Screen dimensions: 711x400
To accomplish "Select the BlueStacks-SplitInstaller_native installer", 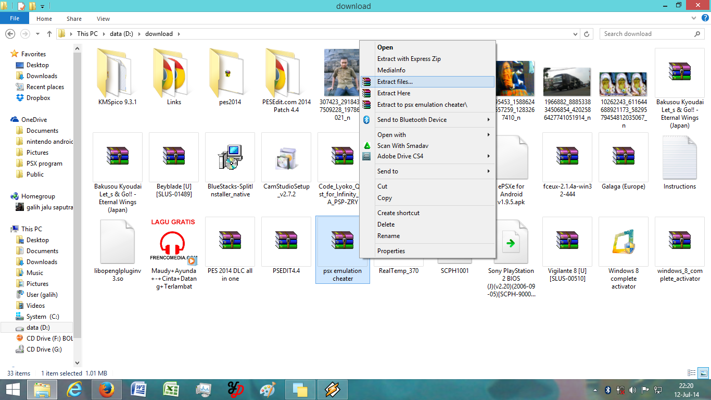I will point(230,166).
